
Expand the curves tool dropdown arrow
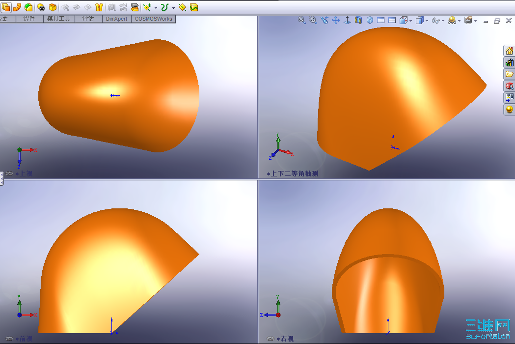[173, 7]
